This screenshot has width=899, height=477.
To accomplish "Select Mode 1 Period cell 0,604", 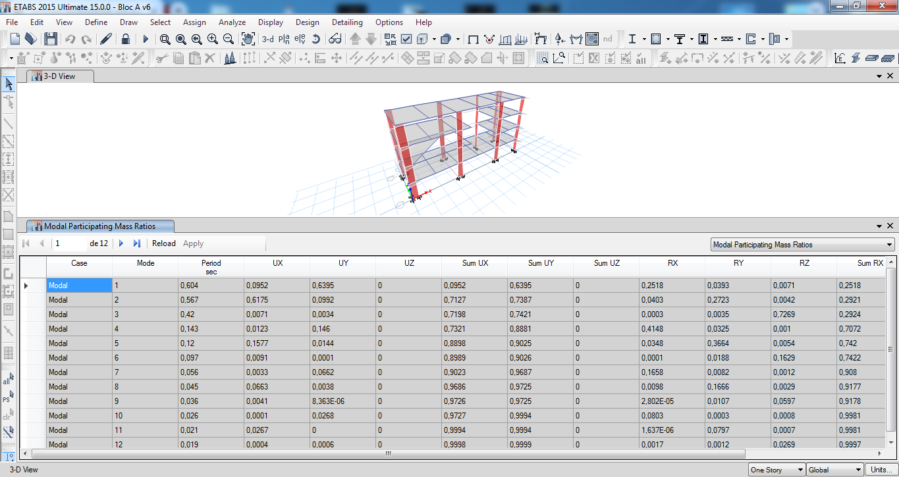I will pyautogui.click(x=211, y=286).
